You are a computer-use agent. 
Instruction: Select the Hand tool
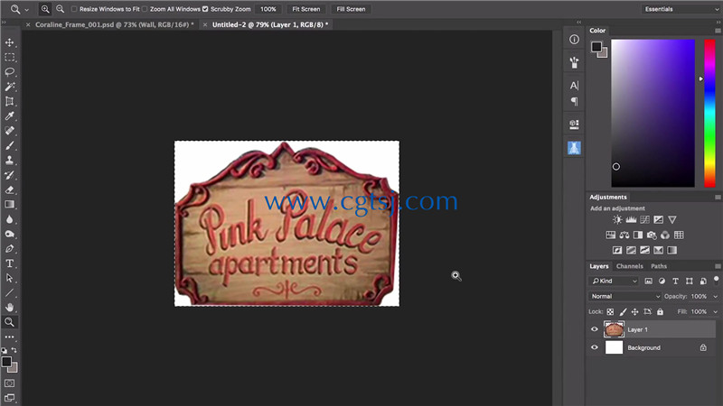click(9, 308)
